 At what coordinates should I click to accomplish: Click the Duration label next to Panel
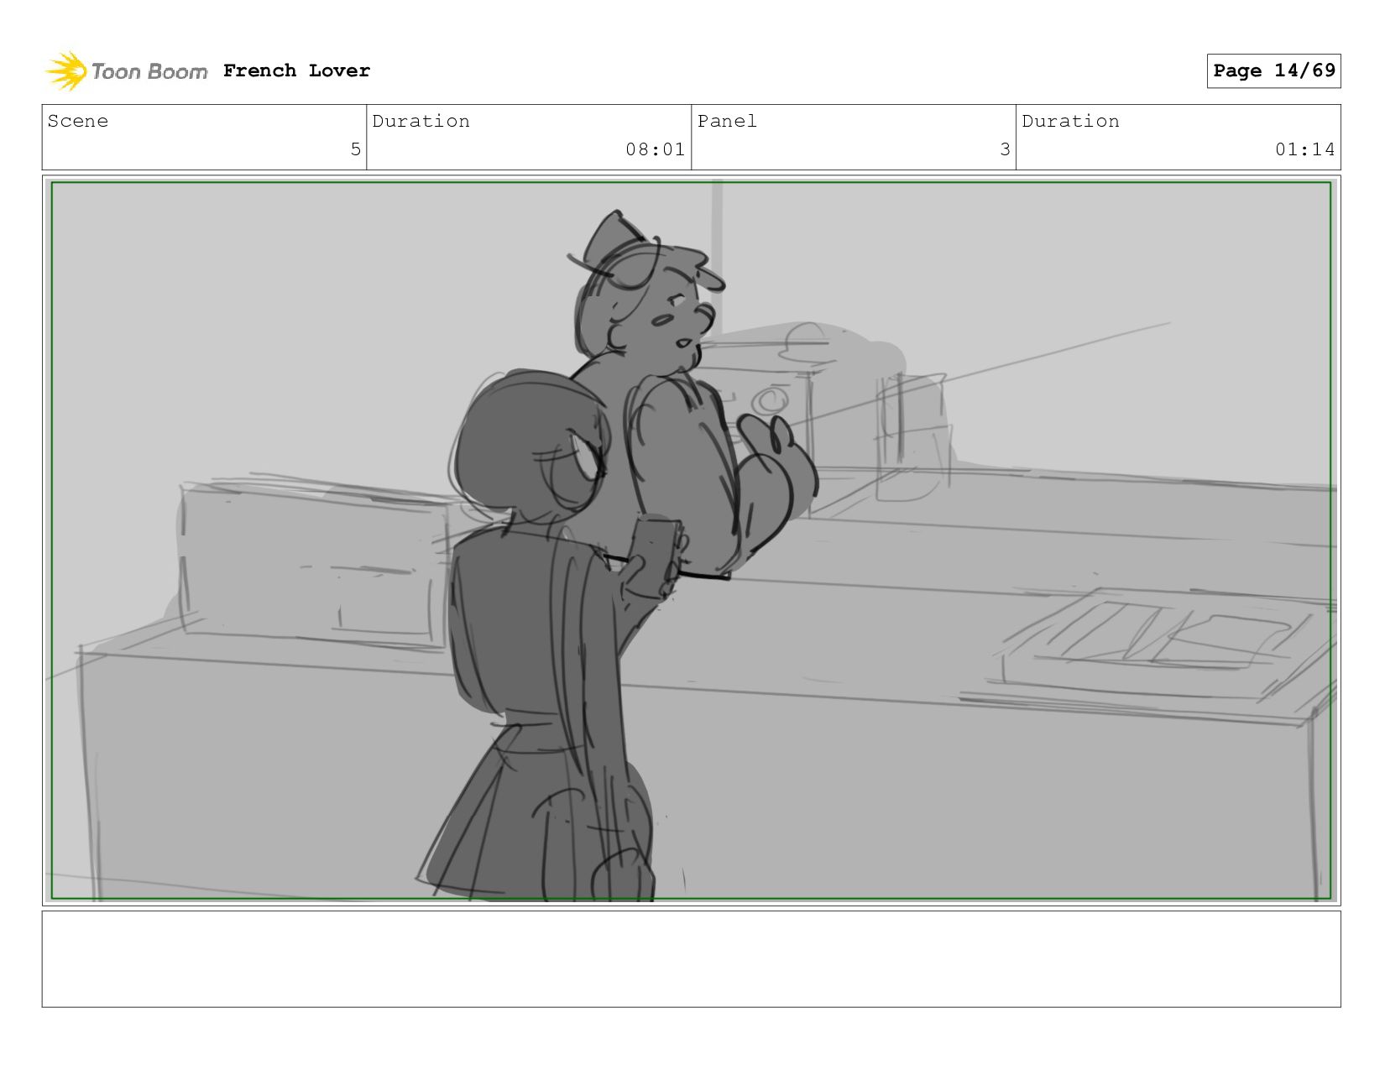coord(1070,121)
